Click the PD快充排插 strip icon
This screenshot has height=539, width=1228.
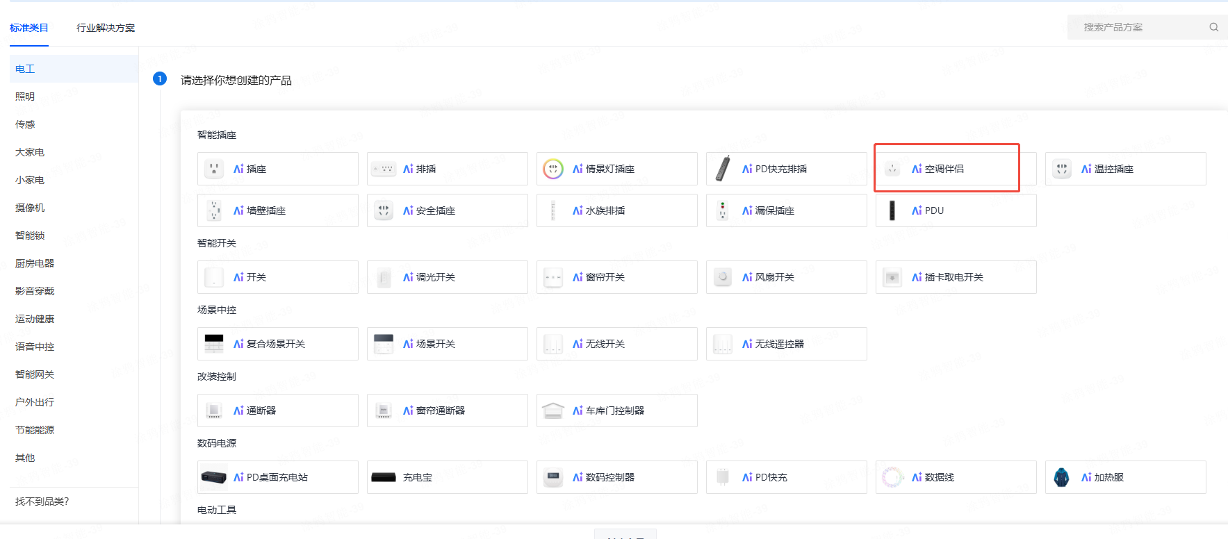(x=723, y=169)
